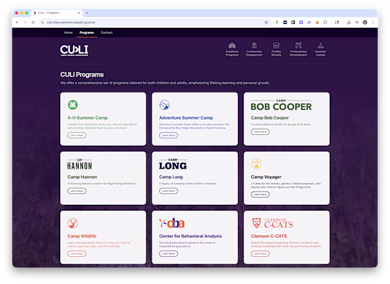The height and width of the screenshot is (284, 390).
Task: Click the Camp Bob Cooper logo
Action: point(281,105)
